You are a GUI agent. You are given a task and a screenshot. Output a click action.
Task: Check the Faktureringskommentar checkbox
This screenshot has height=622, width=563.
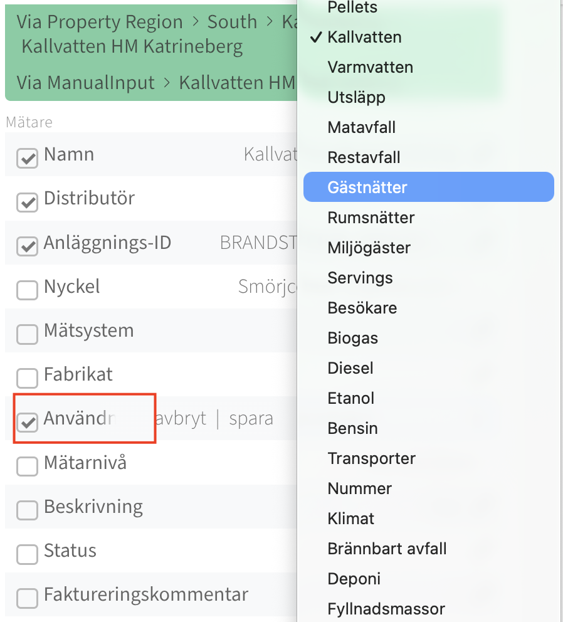[28, 598]
